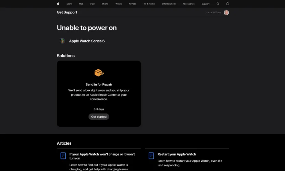Open the Get Support page link

tap(67, 12)
